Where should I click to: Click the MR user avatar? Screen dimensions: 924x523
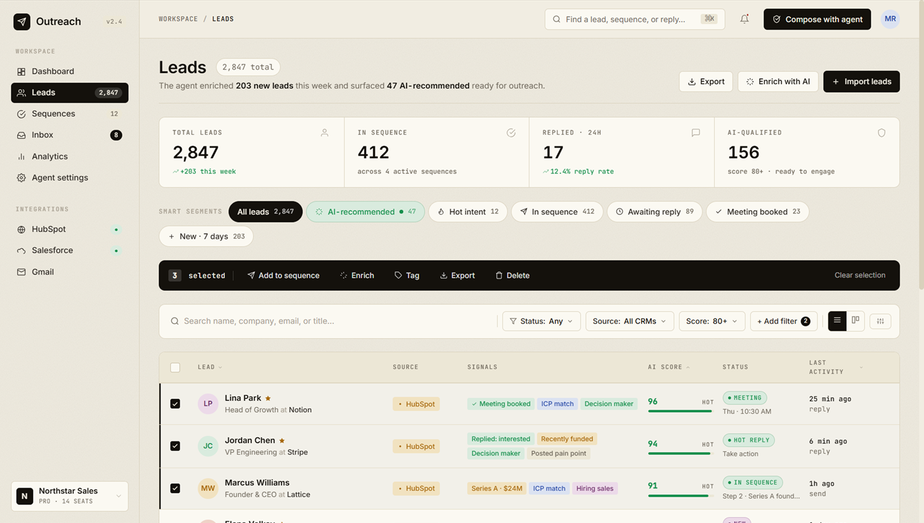[x=890, y=19]
